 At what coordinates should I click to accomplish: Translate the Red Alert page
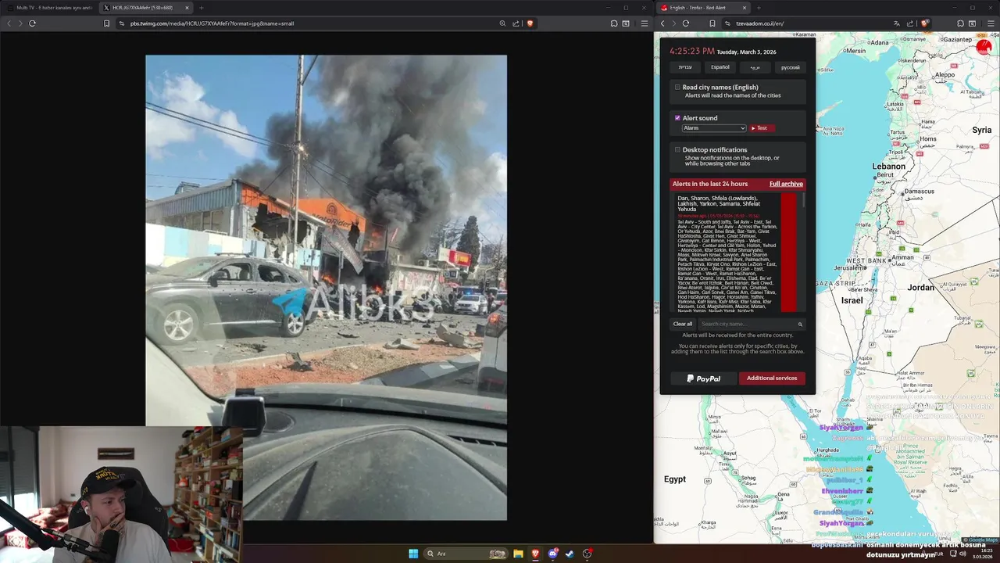(x=897, y=23)
